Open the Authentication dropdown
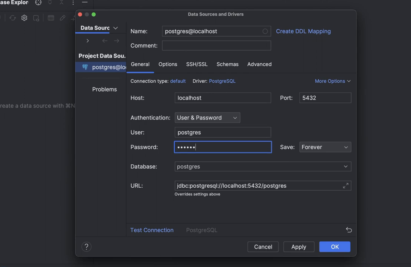Image resolution: width=411 pixels, height=267 pixels. (207, 118)
